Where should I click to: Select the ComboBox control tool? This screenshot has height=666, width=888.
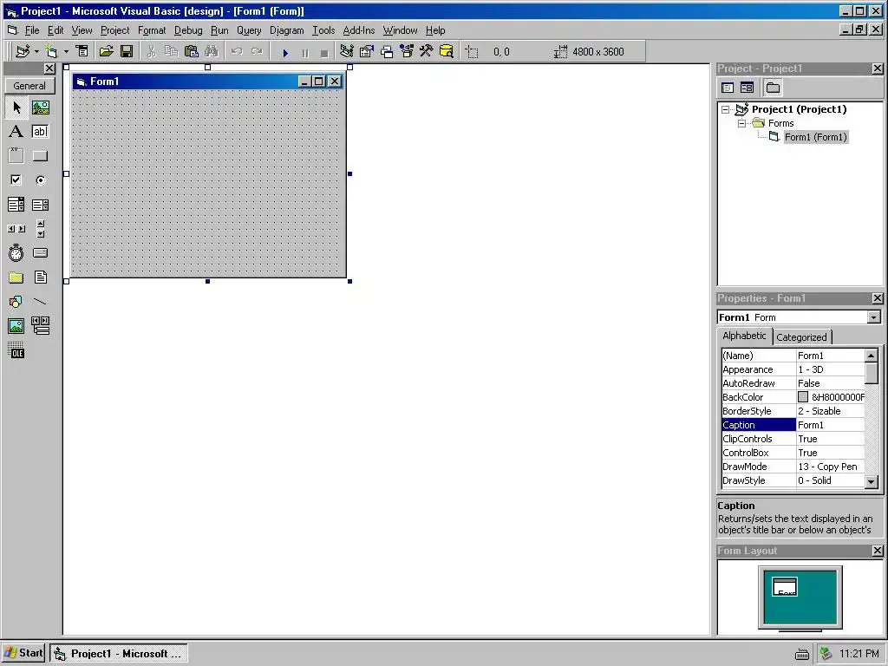[x=16, y=205]
